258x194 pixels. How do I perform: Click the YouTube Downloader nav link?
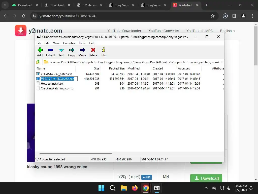click(x=124, y=31)
